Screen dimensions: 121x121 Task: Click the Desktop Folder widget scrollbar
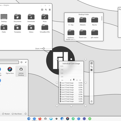tap(102, 18)
